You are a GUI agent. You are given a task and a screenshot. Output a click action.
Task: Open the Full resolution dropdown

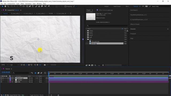[14, 65]
